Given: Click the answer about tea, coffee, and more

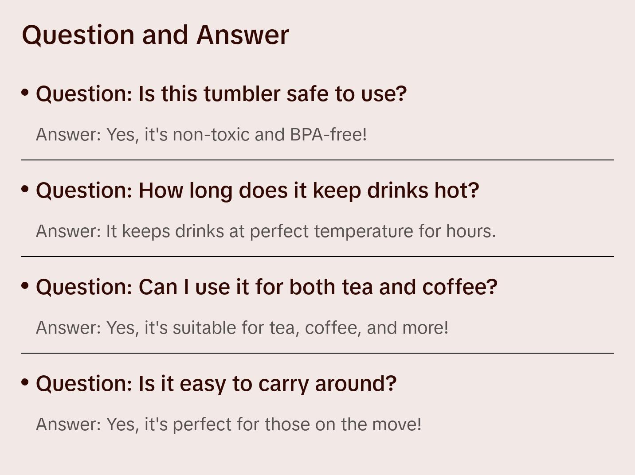Looking at the screenshot, I should coord(242,328).
